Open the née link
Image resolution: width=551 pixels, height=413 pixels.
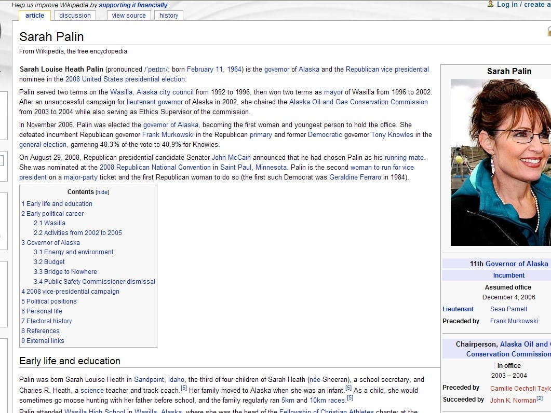(315, 380)
